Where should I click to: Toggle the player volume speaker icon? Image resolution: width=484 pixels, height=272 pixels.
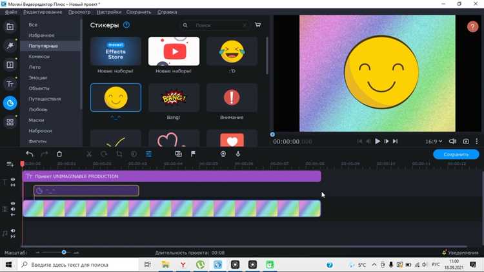(452, 141)
